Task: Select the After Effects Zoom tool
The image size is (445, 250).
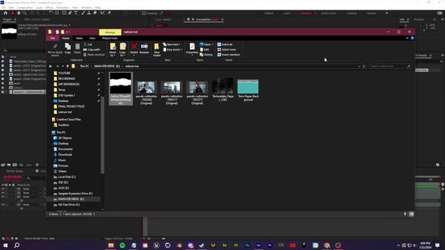Action: click(x=25, y=13)
